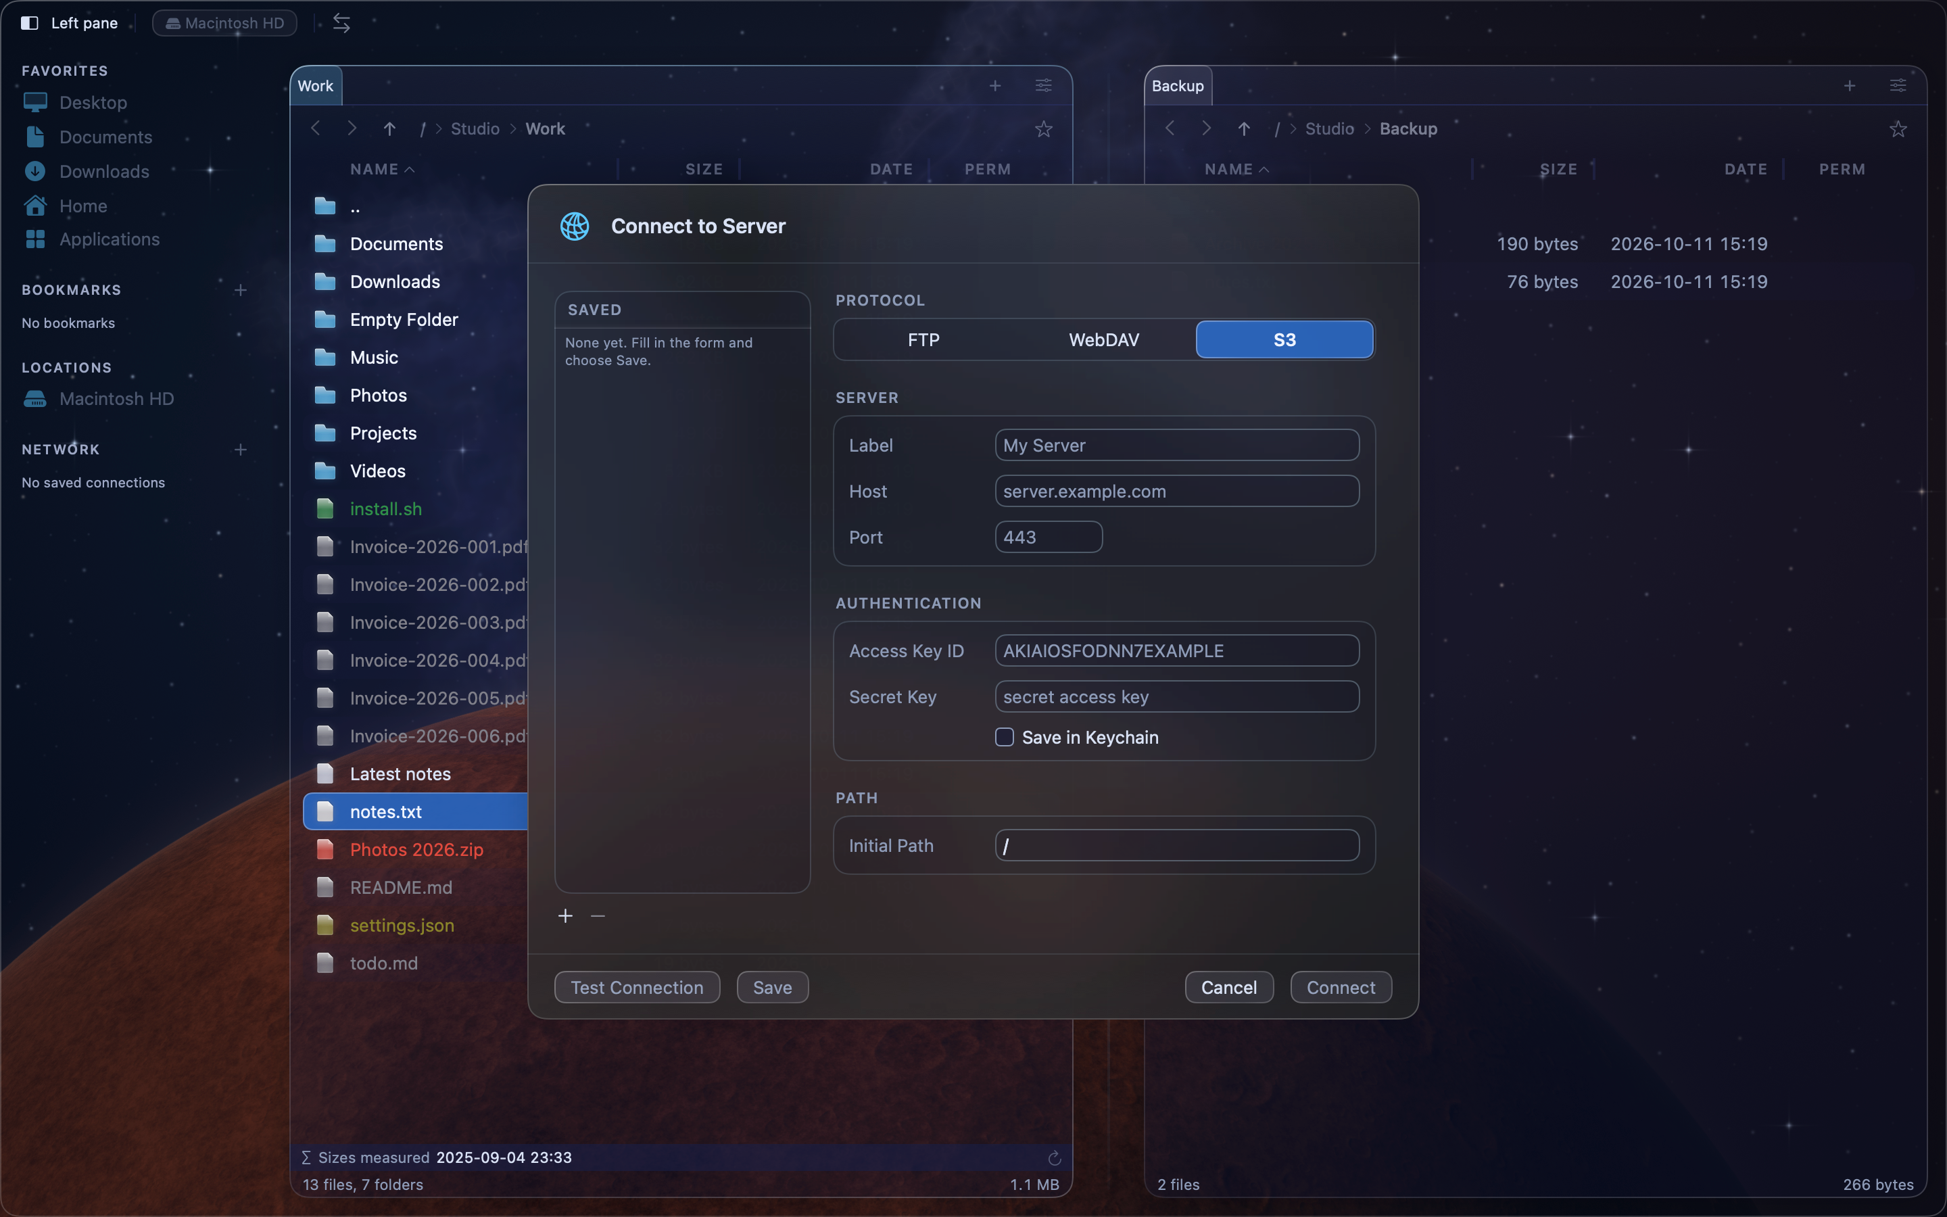Add a new tab in Work pane

[x=995, y=85]
